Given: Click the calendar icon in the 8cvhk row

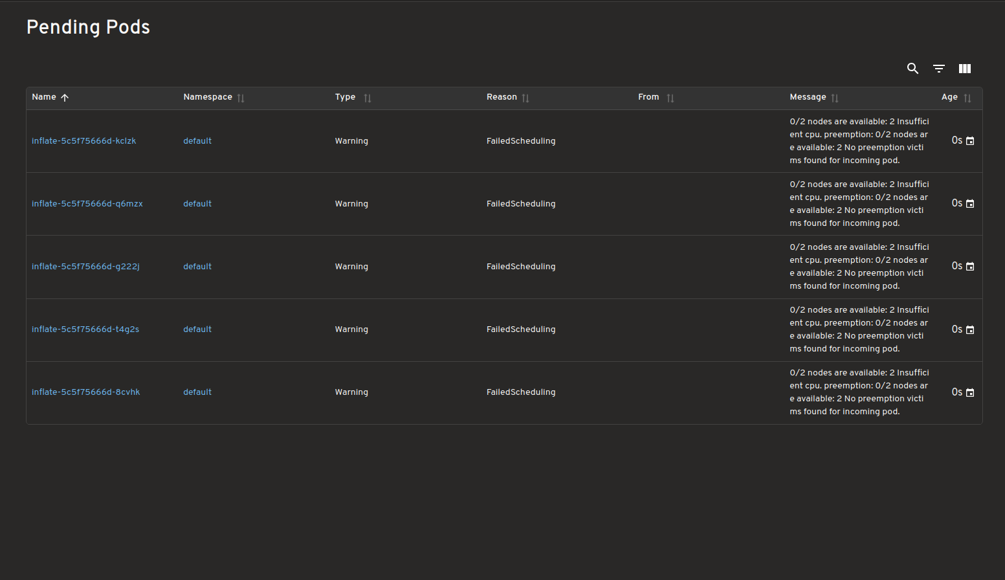Looking at the screenshot, I should [971, 392].
